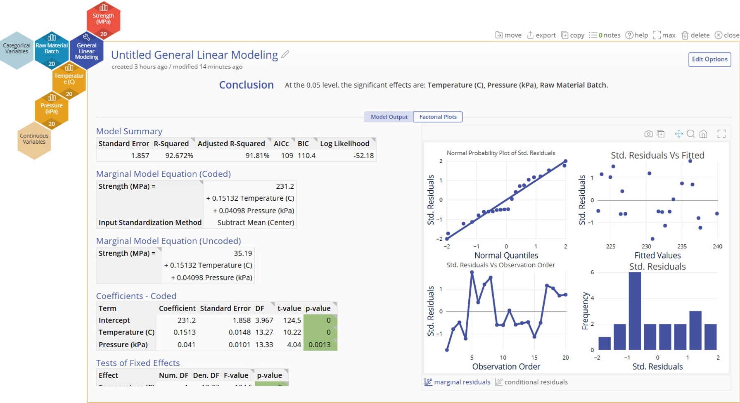Click the Std. Residuals Vs Observation Order plot
Viewport: 740px width, 403px height.
pos(506,311)
